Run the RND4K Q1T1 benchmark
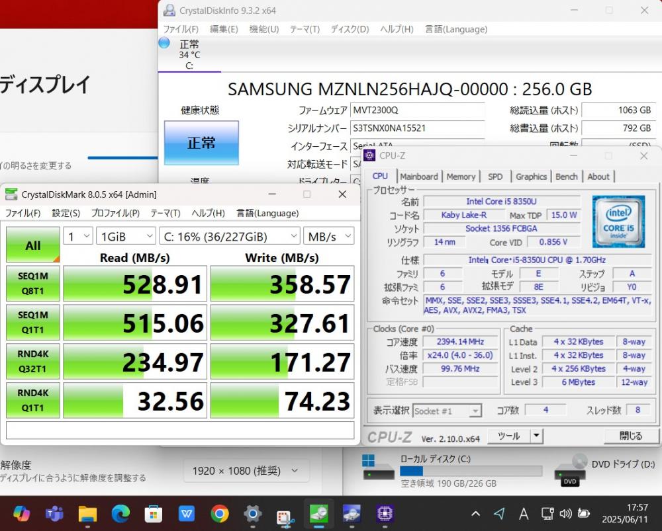Screen dimensions: 662x531 (33, 400)
